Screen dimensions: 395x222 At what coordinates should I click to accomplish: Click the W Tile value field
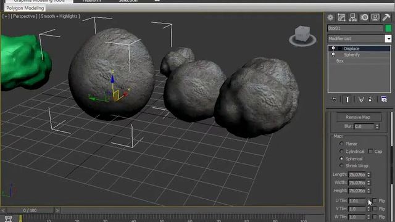(x=357, y=217)
